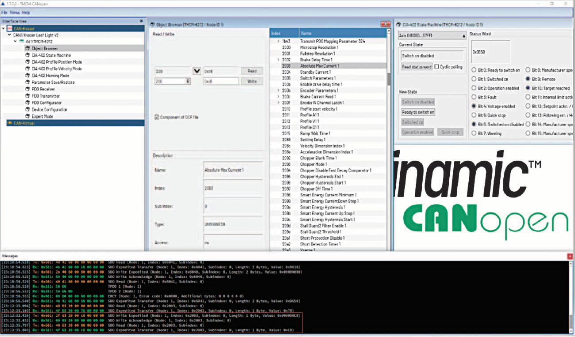Collapse the /id1/TMCM-6212 tree node
Viewport: 575px width, 337px height.
tap(15, 42)
